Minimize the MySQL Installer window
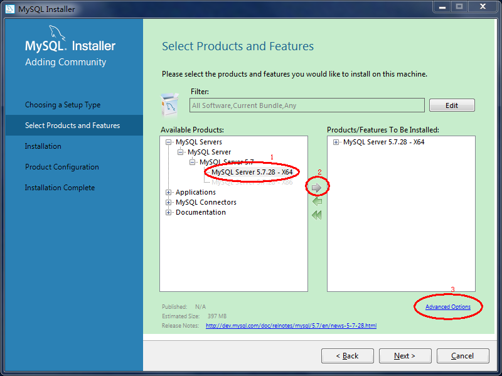 pyautogui.click(x=442, y=7)
